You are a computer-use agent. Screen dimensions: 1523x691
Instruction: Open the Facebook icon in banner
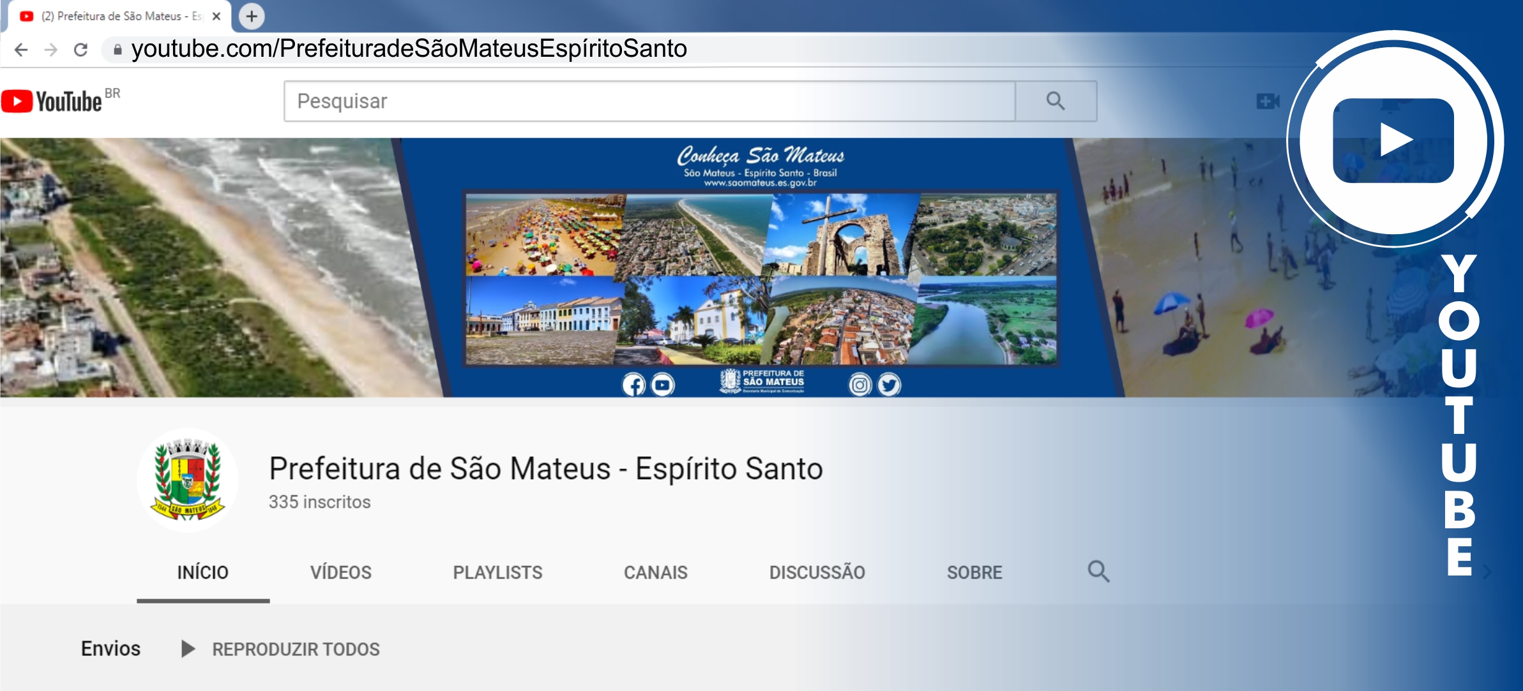(633, 385)
